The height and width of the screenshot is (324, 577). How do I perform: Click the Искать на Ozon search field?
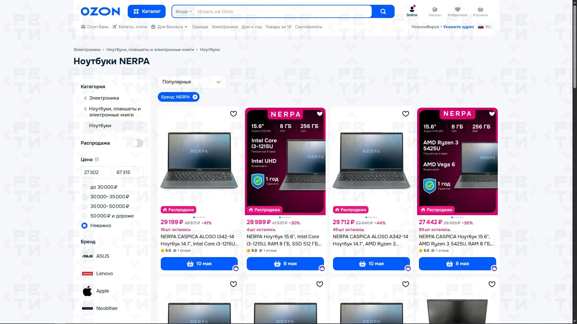click(283, 11)
